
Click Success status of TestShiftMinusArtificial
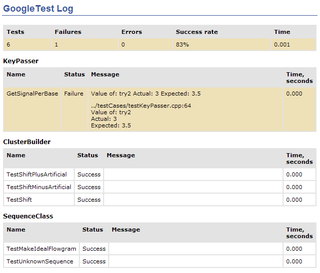pos(89,187)
